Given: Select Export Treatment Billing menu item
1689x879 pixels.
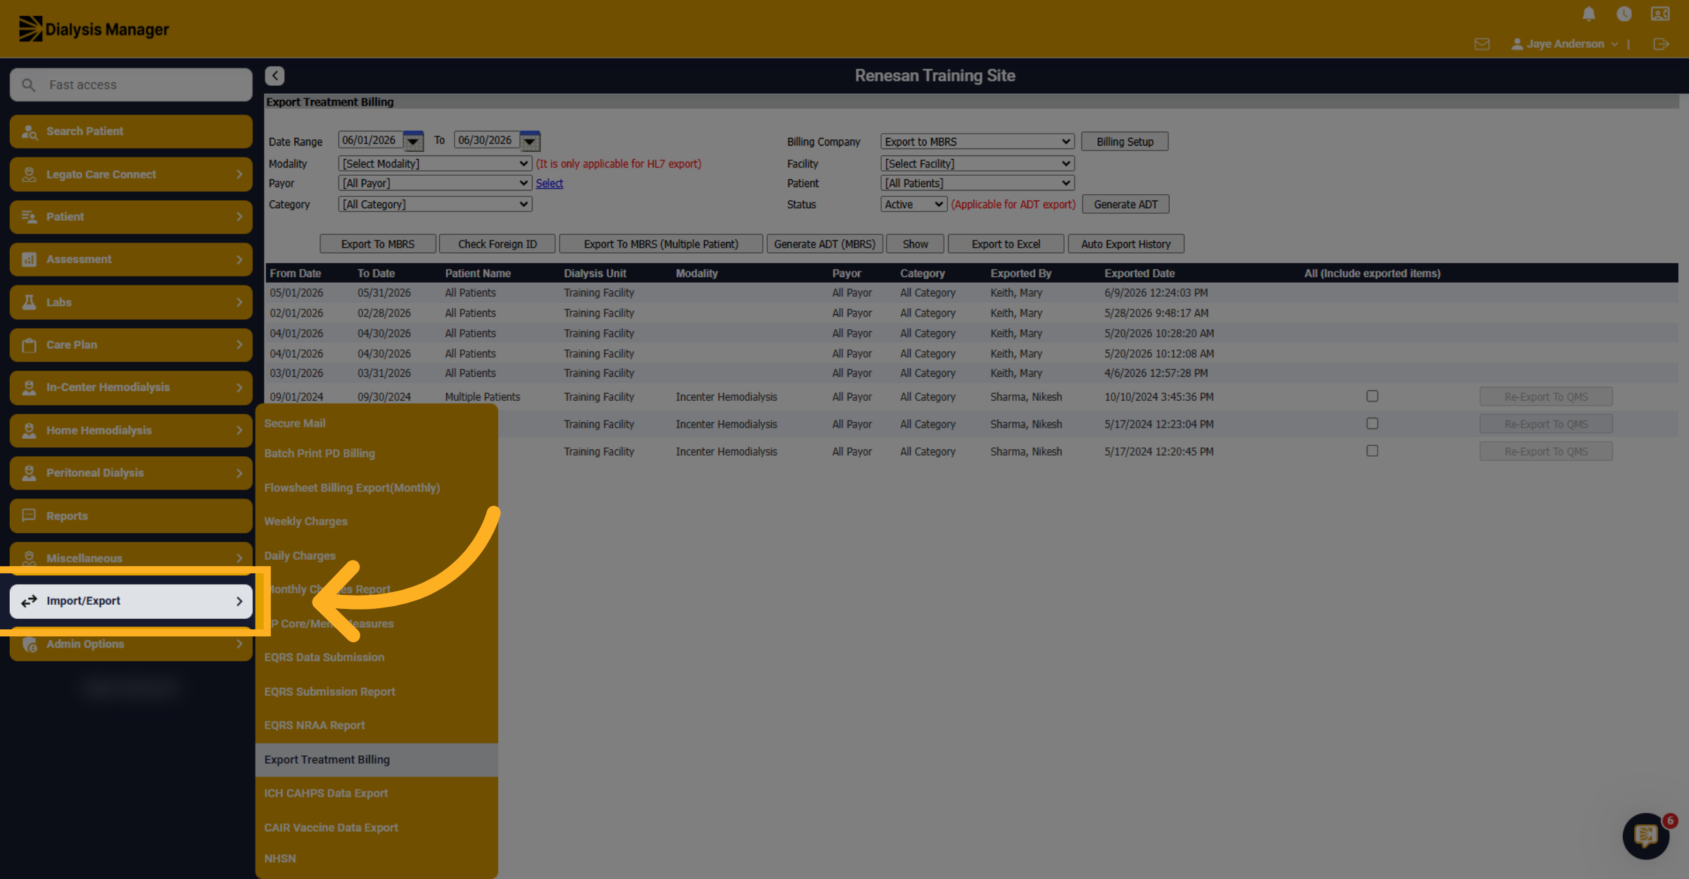Looking at the screenshot, I should point(377,759).
